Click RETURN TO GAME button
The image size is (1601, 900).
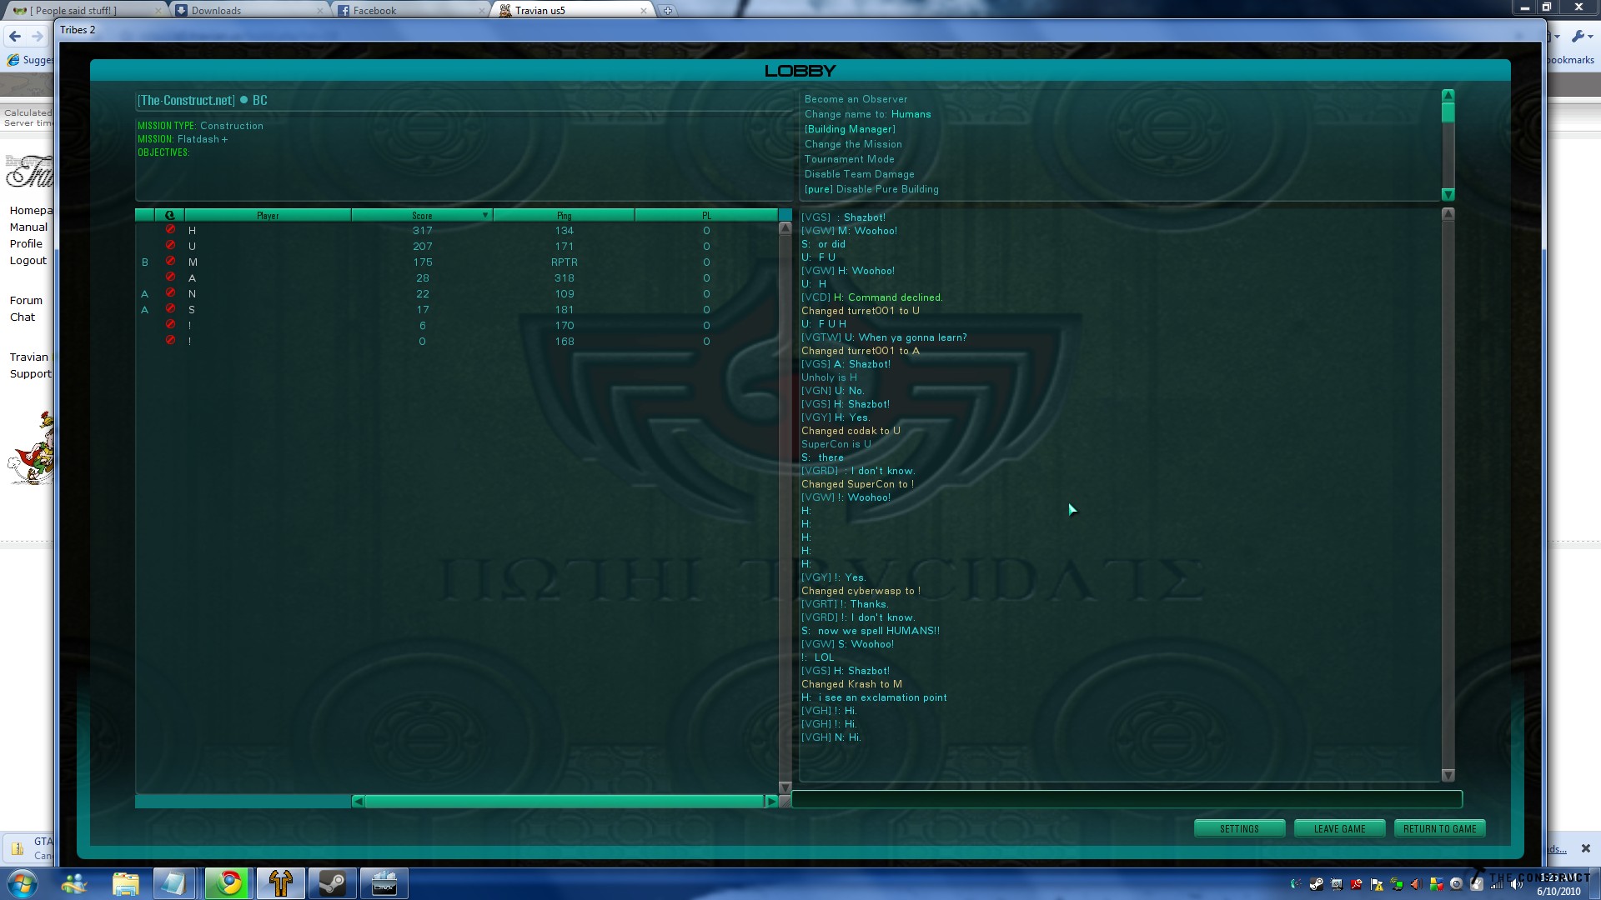pyautogui.click(x=1439, y=828)
